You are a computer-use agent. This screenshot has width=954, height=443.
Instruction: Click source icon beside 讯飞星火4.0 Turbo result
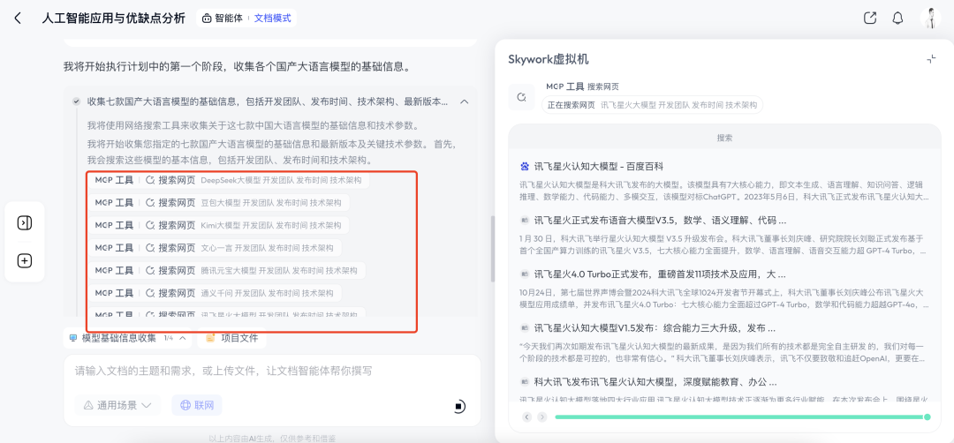point(525,274)
